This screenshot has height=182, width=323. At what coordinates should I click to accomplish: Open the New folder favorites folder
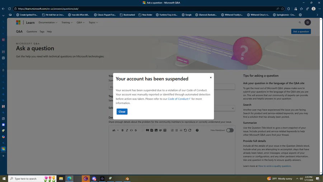point(145,15)
